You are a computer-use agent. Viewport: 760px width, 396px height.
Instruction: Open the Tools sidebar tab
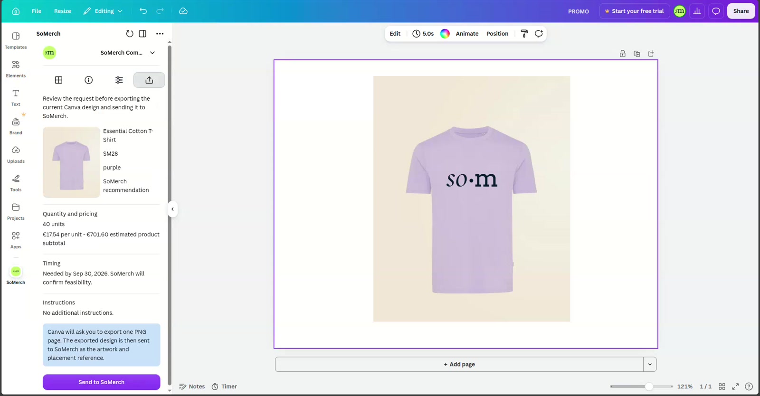pos(16,183)
